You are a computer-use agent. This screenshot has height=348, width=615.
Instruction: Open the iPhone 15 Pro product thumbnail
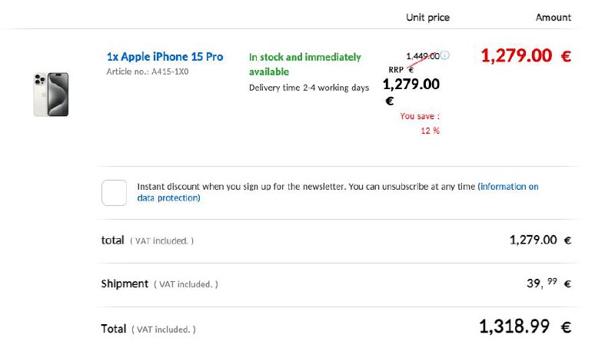tap(51, 94)
